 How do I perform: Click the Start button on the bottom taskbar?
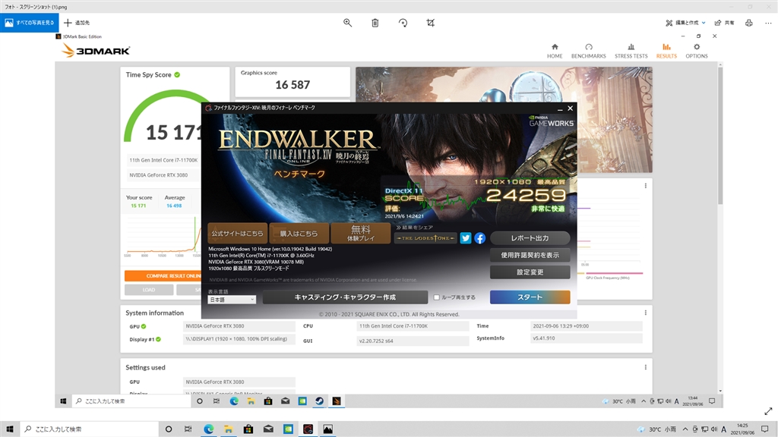point(10,429)
